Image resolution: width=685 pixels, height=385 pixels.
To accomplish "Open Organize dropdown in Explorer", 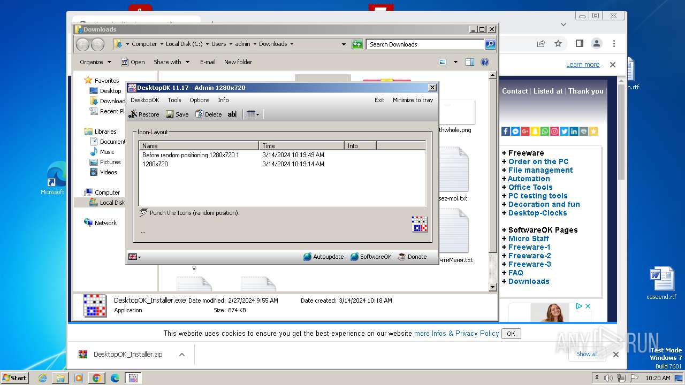I will (95, 62).
